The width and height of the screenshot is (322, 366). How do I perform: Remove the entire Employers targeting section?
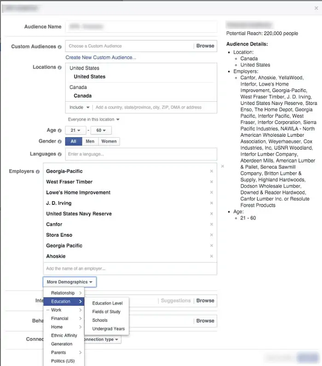223,166
